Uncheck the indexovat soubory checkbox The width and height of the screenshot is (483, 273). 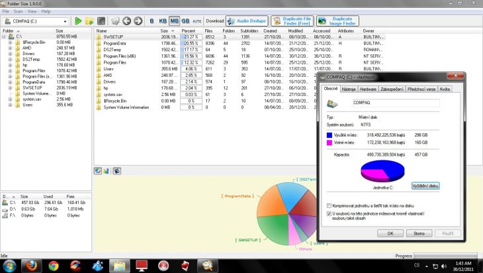[329, 213]
